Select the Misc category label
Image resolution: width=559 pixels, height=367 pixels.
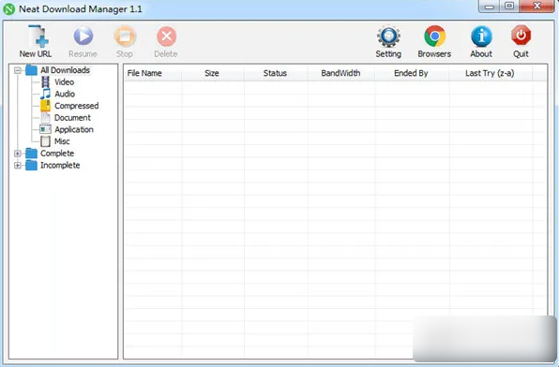pos(62,141)
